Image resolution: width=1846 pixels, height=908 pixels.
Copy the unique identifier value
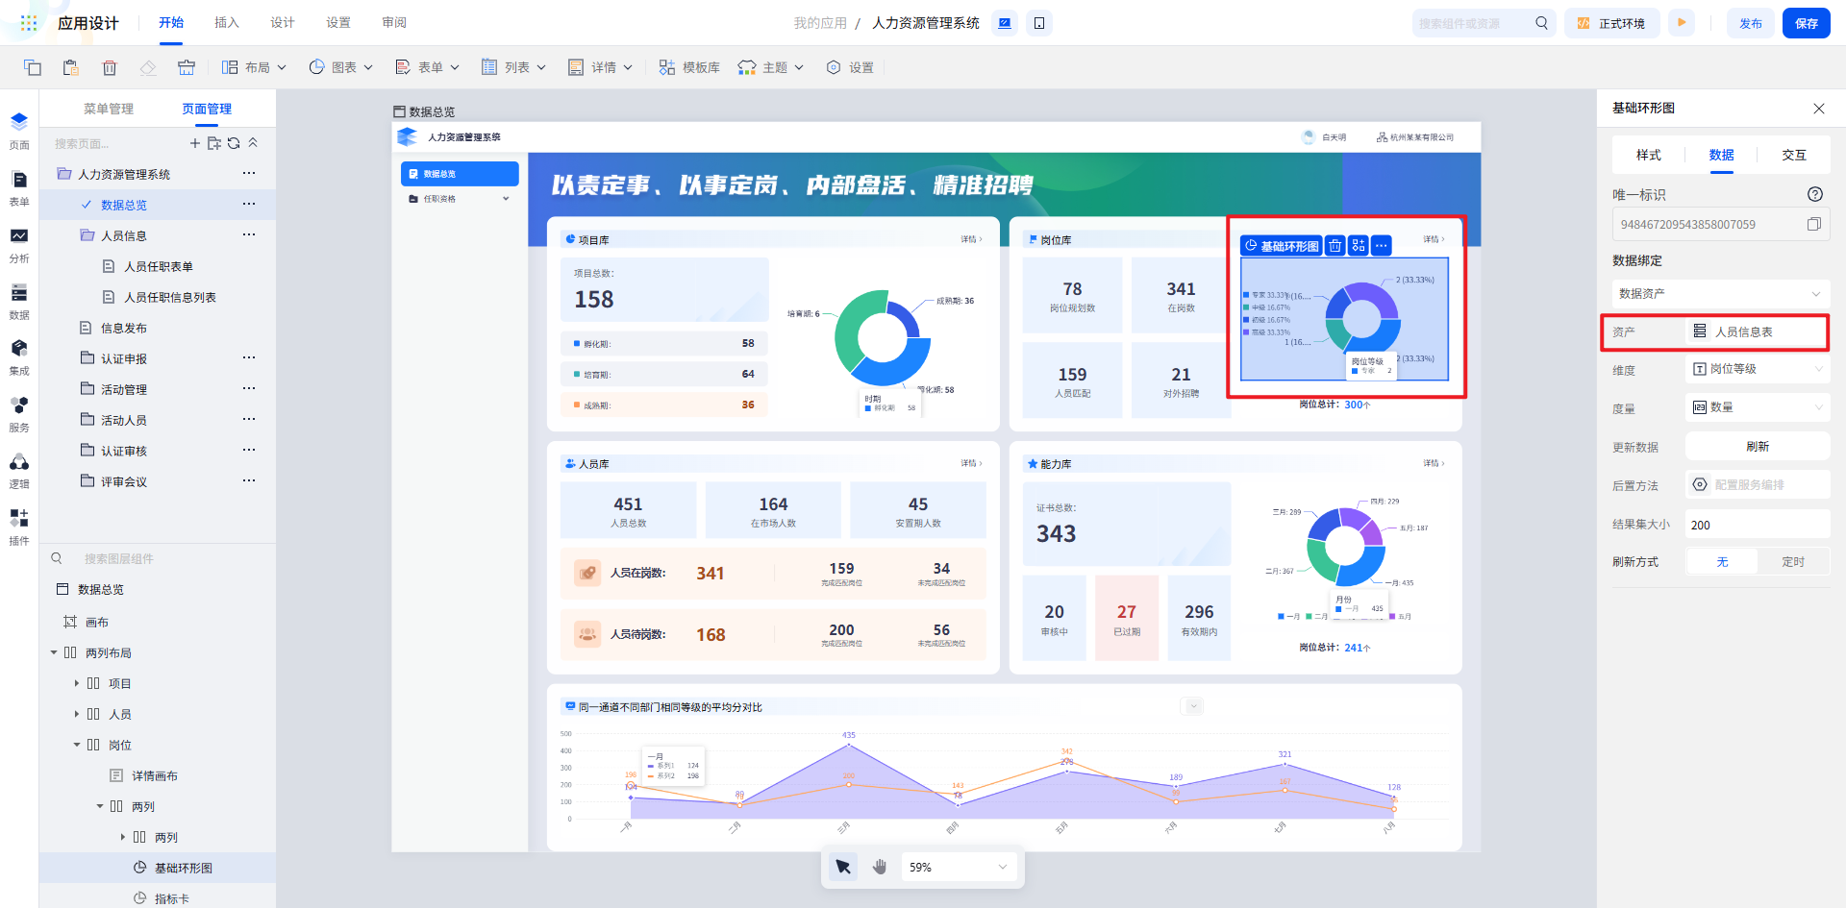coord(1813,224)
